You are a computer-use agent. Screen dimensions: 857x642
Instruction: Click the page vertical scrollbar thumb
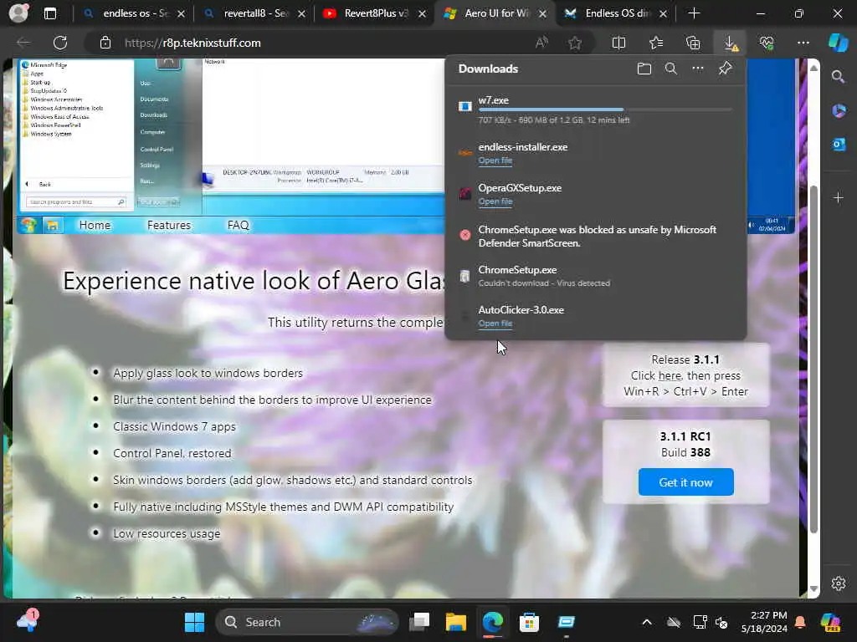tap(813, 359)
